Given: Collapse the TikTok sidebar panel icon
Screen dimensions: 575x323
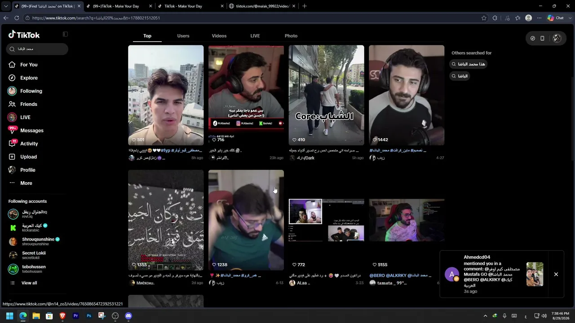Looking at the screenshot, I should click(x=65, y=34).
